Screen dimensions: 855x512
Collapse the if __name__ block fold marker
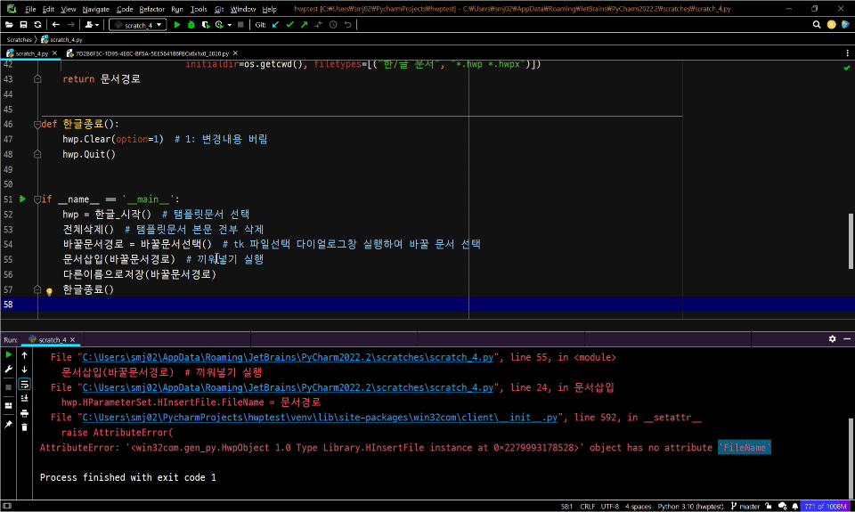click(x=37, y=199)
